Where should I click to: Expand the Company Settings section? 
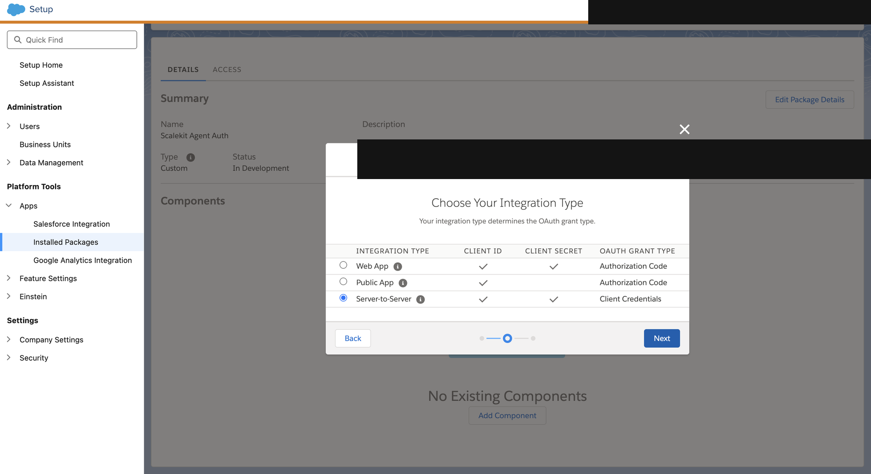pos(9,339)
